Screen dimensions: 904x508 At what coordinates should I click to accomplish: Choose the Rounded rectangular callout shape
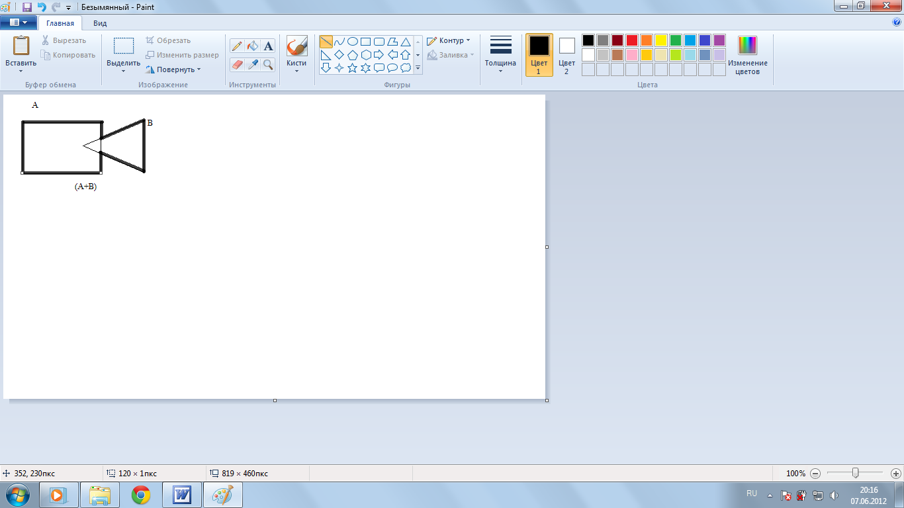click(379, 67)
